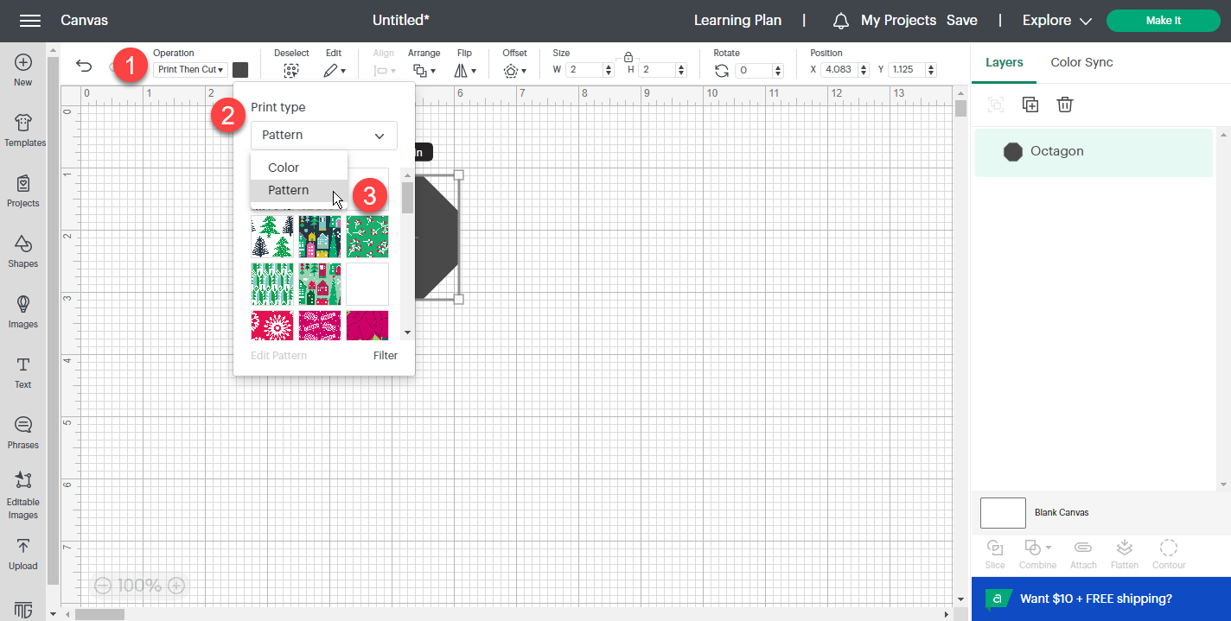The image size is (1231, 621).
Task: Add Text from the left sidebar
Action: 23,371
